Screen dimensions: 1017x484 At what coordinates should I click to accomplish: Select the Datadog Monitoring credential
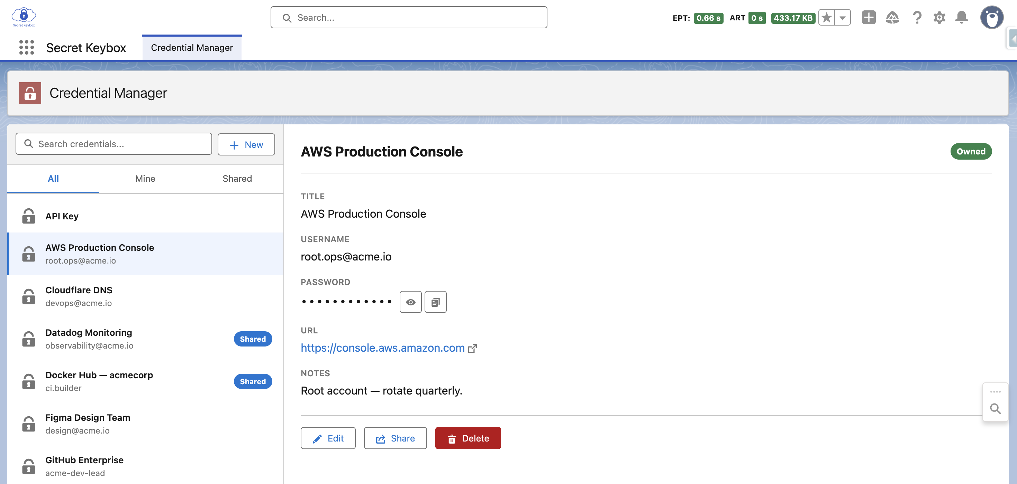145,339
